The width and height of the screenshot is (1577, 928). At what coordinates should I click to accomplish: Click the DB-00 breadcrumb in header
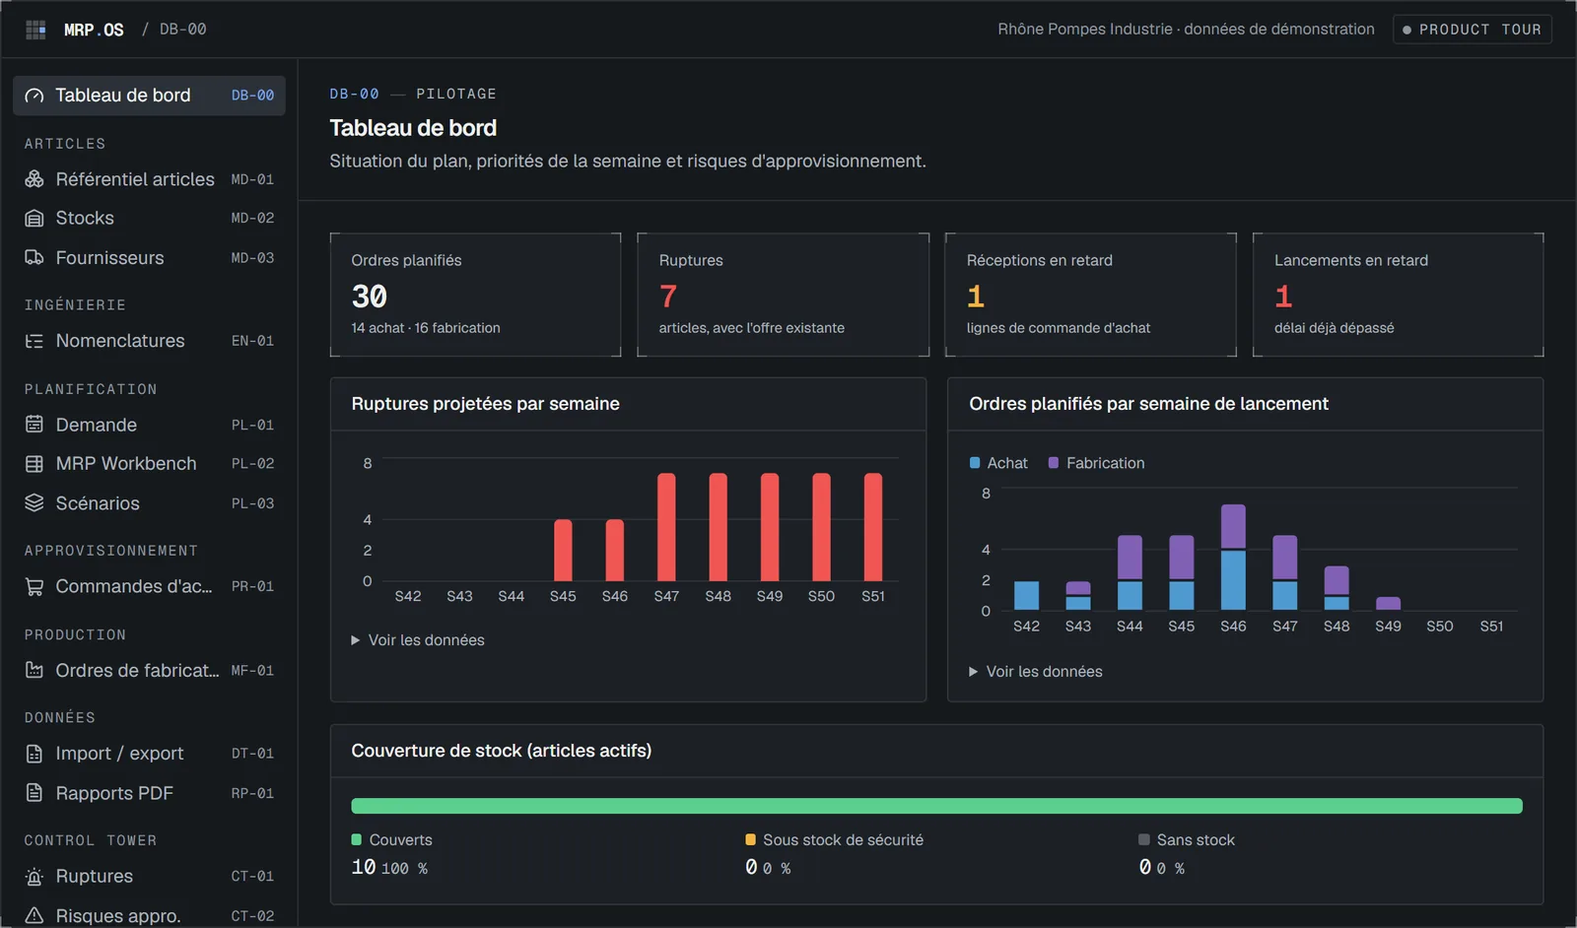[183, 30]
